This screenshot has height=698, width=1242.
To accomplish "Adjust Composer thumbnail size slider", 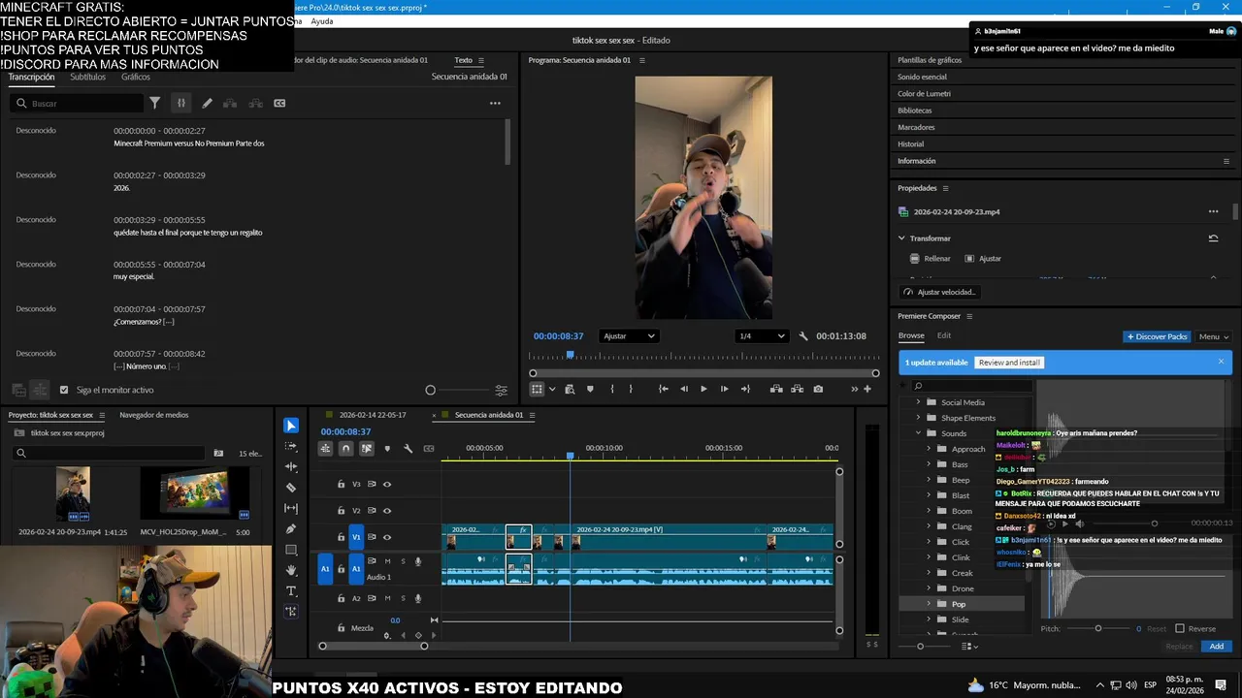I will (920, 647).
